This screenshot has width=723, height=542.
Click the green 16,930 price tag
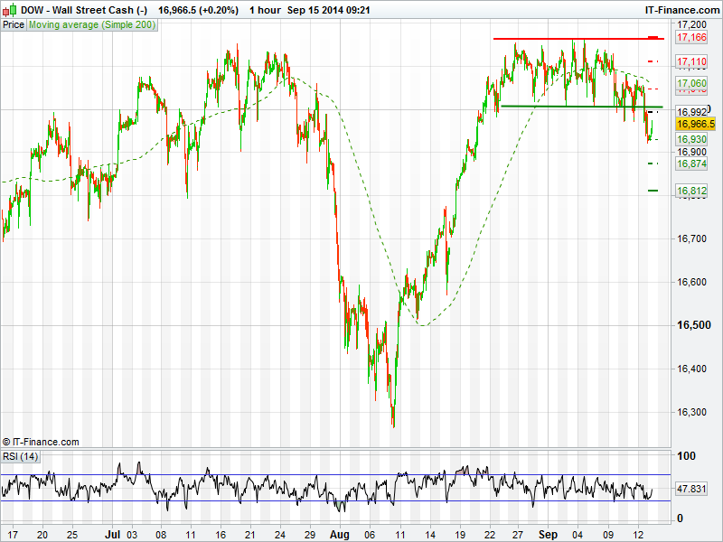(x=691, y=139)
